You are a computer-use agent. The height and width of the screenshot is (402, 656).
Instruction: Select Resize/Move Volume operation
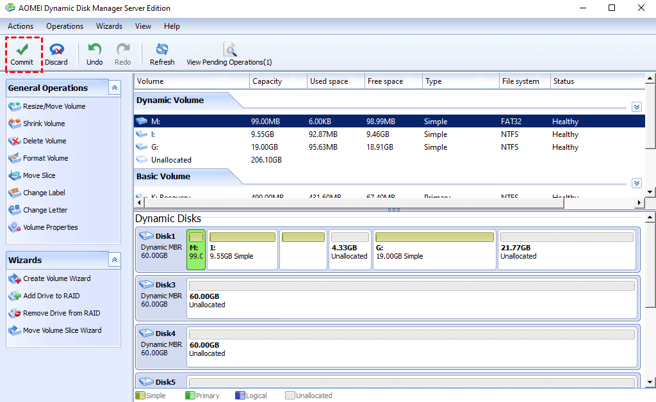pyautogui.click(x=54, y=106)
